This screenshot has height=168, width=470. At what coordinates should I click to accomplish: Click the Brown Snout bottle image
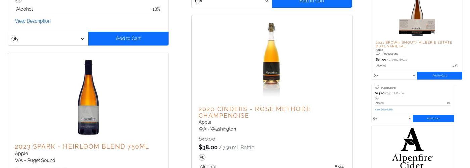(x=417, y=17)
